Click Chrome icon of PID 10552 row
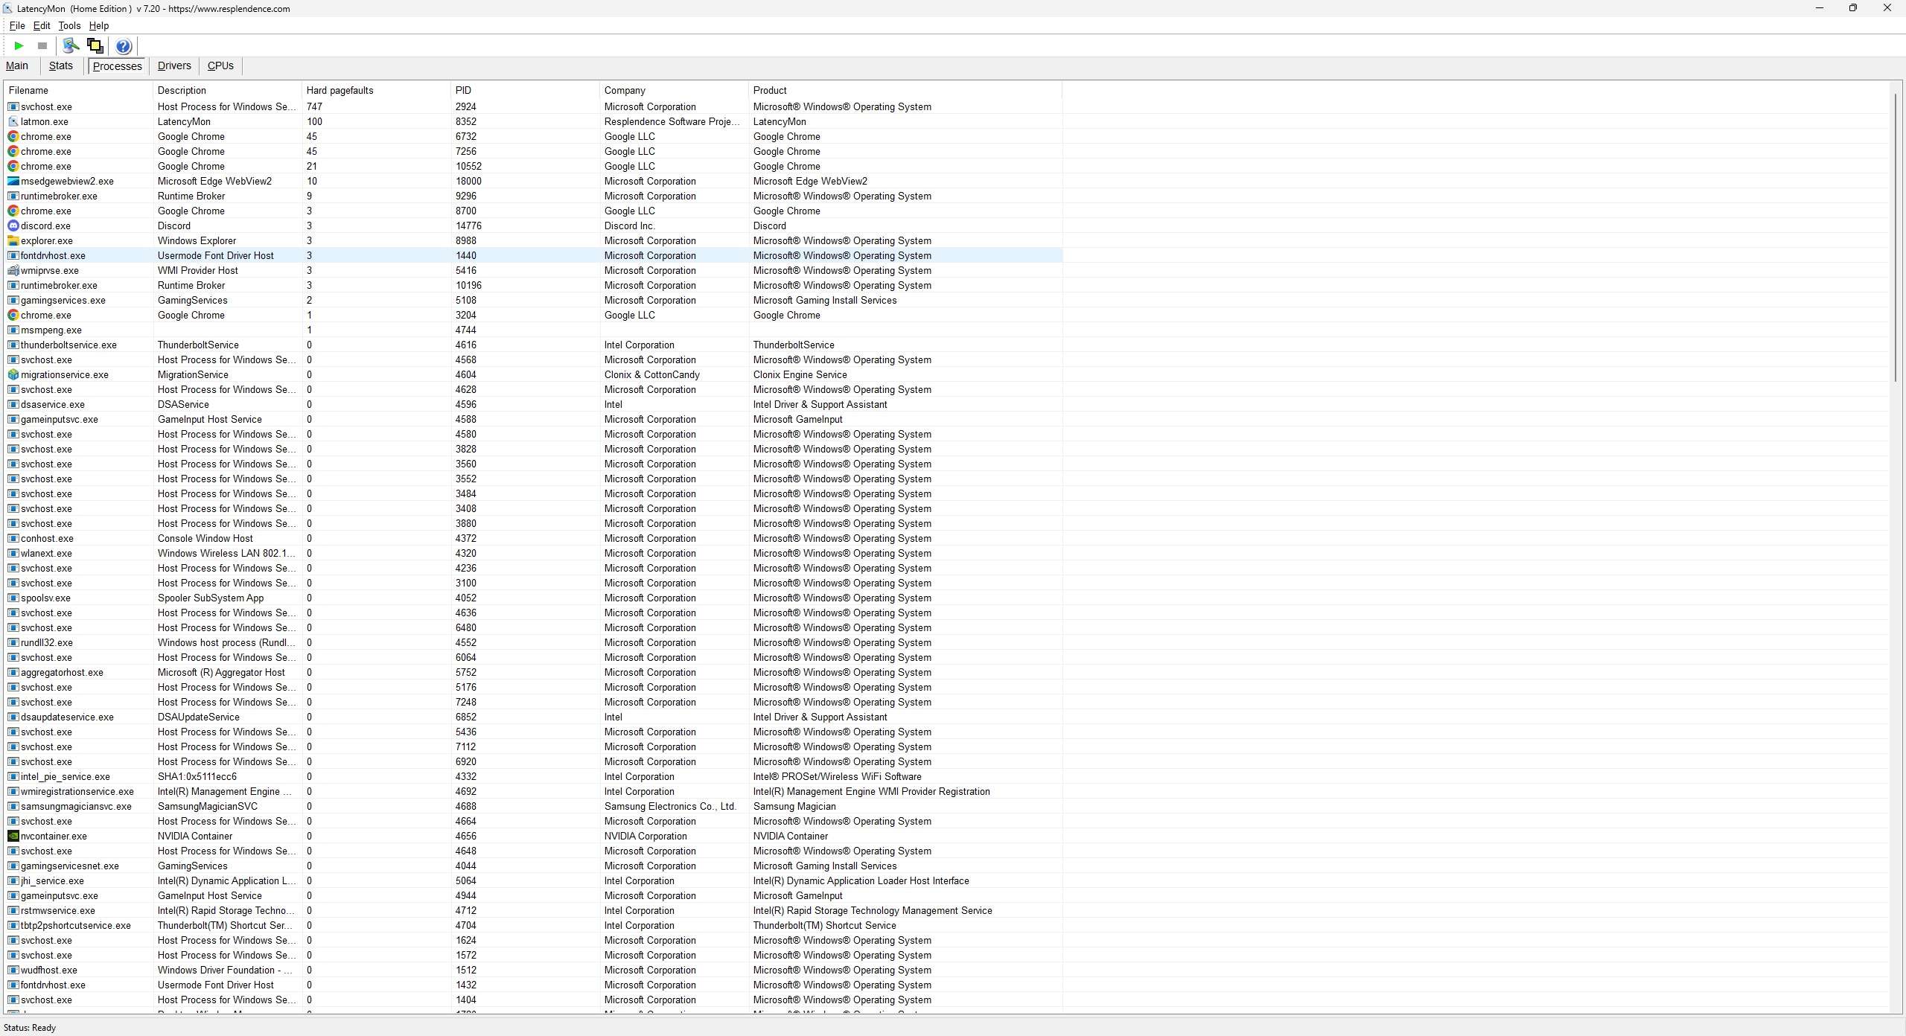Image resolution: width=1906 pixels, height=1036 pixels. 13,166
